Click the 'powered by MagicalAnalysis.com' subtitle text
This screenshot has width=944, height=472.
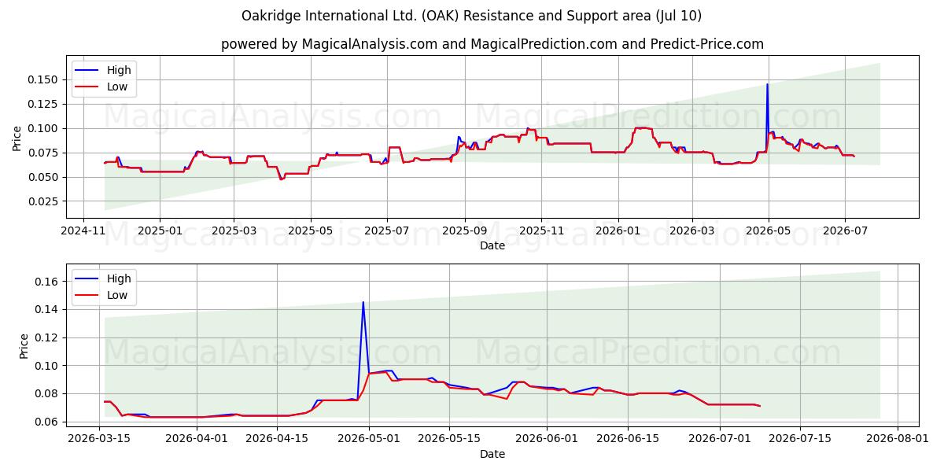pos(329,44)
